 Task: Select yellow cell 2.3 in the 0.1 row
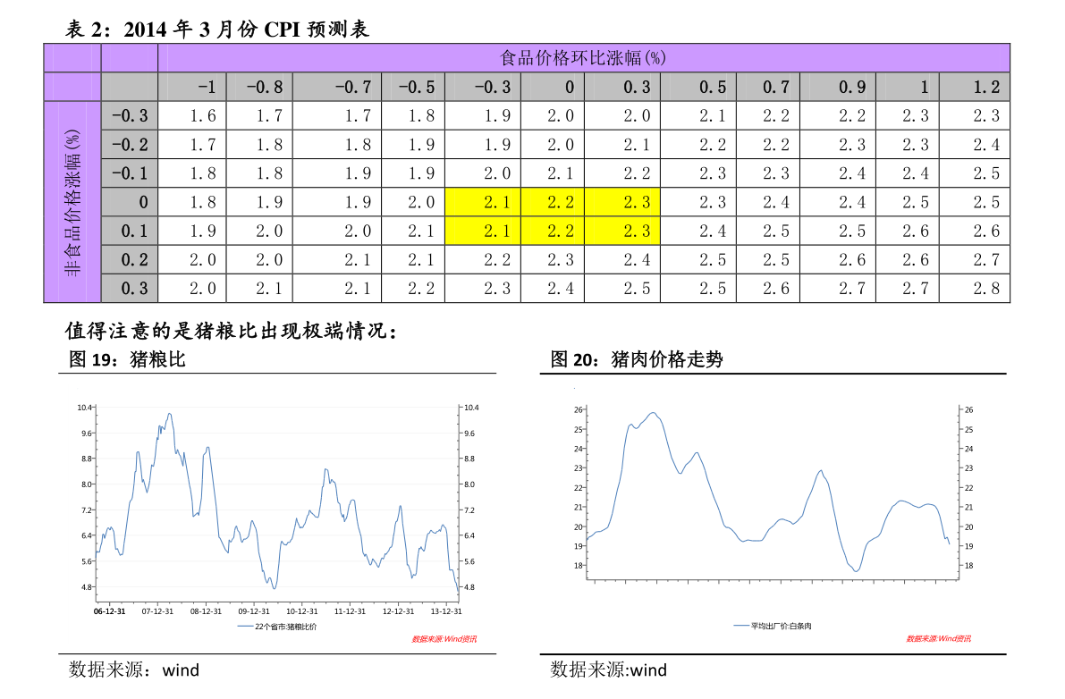[x=622, y=231]
